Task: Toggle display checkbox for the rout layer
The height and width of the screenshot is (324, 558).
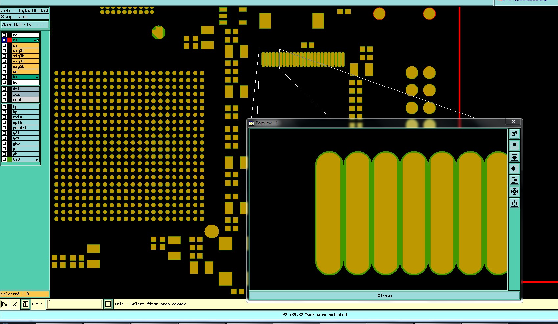Action: tap(4, 100)
